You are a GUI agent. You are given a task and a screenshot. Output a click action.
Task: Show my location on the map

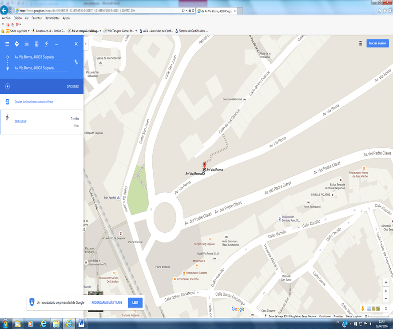pos(386,282)
